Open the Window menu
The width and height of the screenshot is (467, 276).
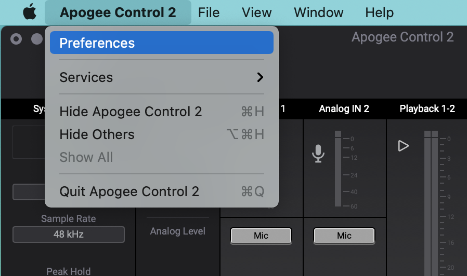(x=319, y=12)
